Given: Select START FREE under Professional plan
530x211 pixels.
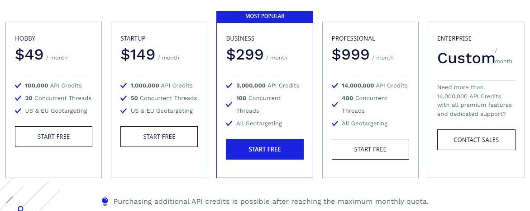Looking at the screenshot, I should (x=370, y=149).
